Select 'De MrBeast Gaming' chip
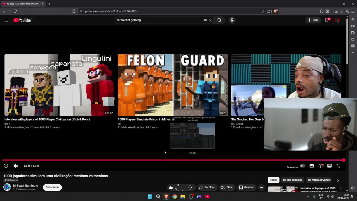The height and width of the screenshot is (201, 357). (x=320, y=180)
